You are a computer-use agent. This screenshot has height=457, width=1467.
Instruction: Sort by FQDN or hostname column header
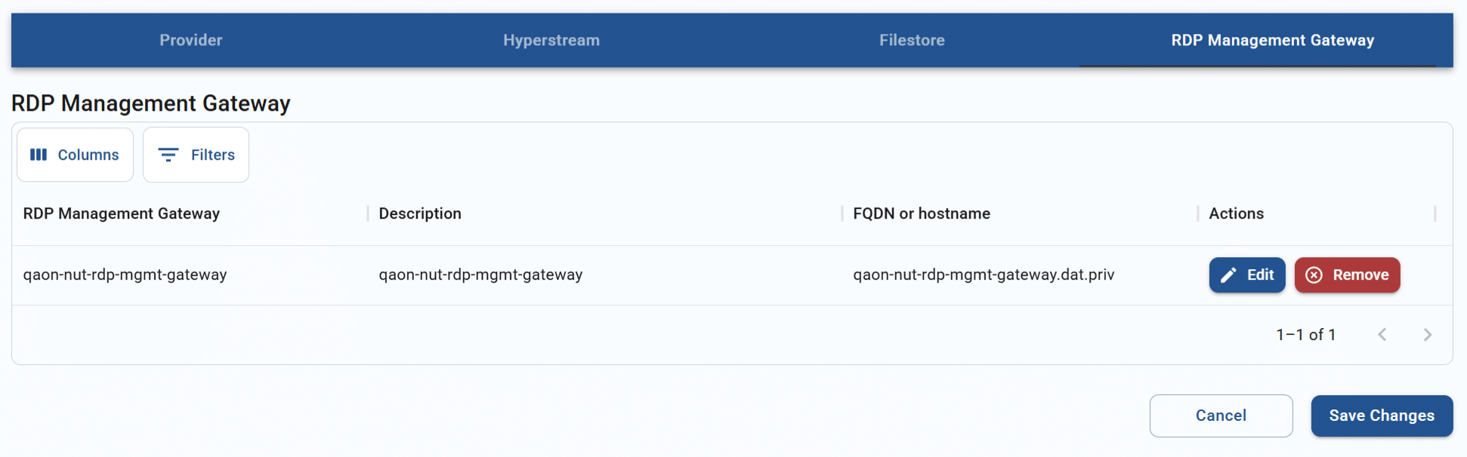[921, 213]
